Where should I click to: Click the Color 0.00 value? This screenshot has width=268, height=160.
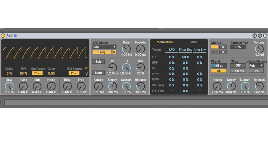(51, 73)
